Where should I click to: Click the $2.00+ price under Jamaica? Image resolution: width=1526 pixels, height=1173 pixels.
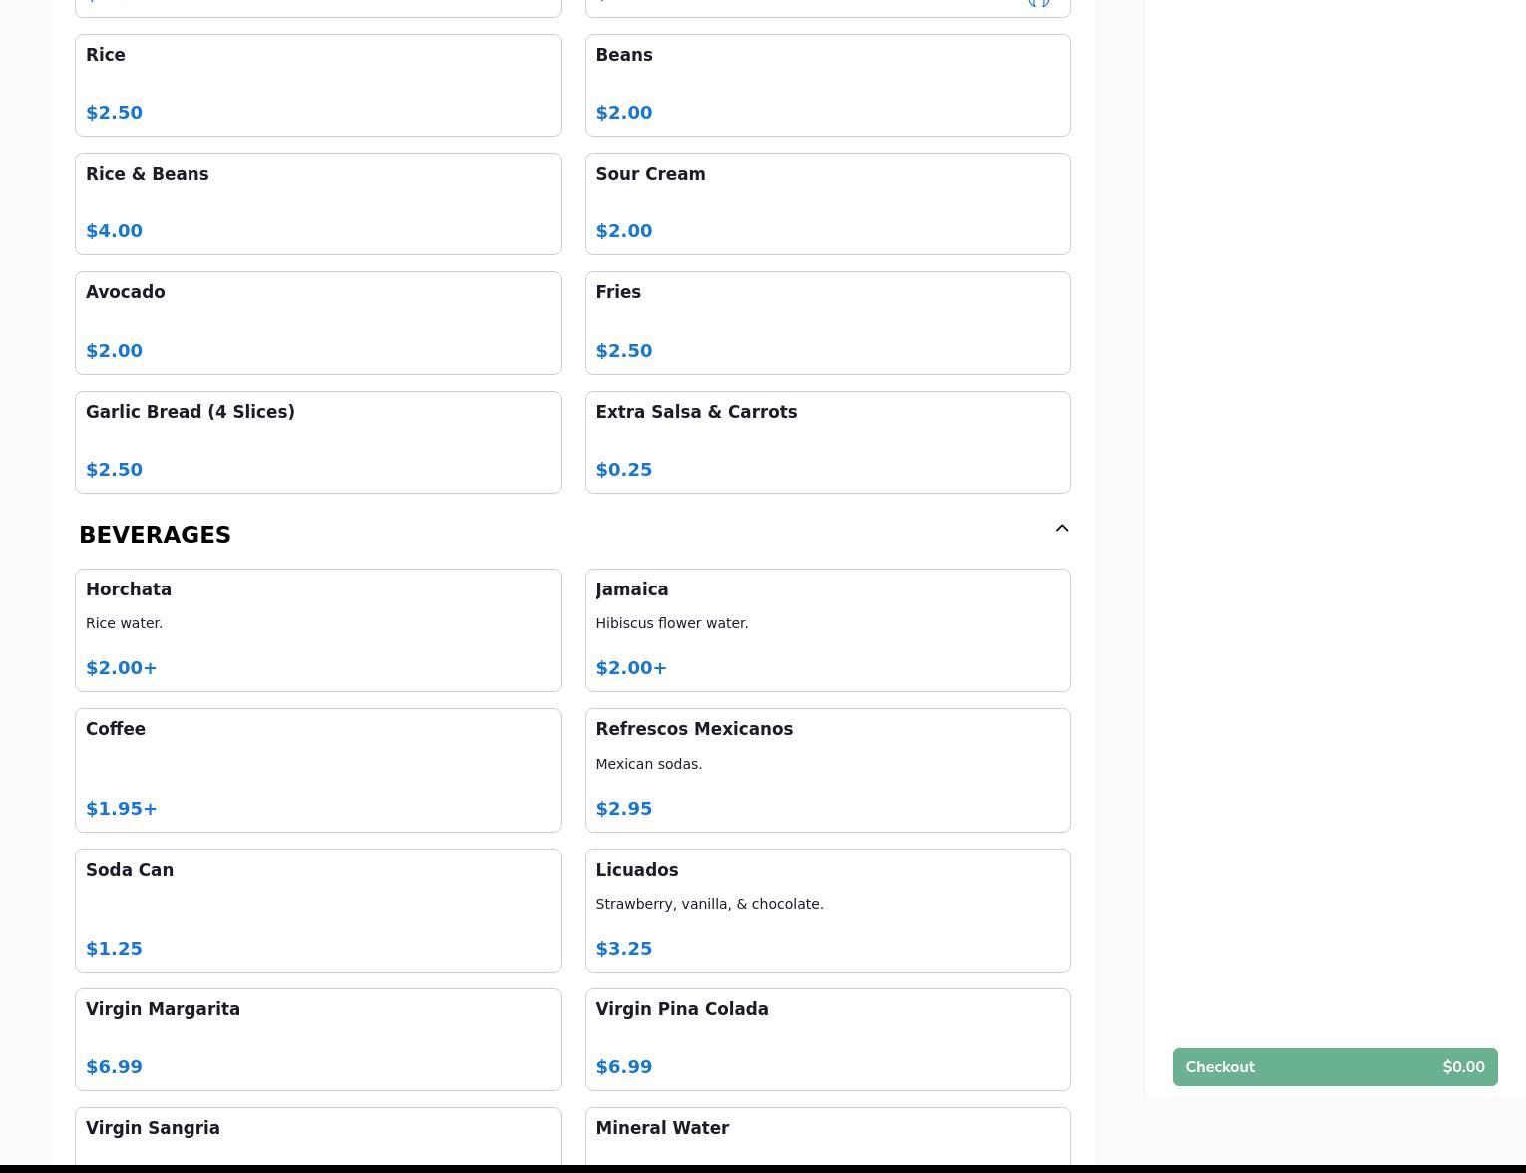tap(631, 668)
